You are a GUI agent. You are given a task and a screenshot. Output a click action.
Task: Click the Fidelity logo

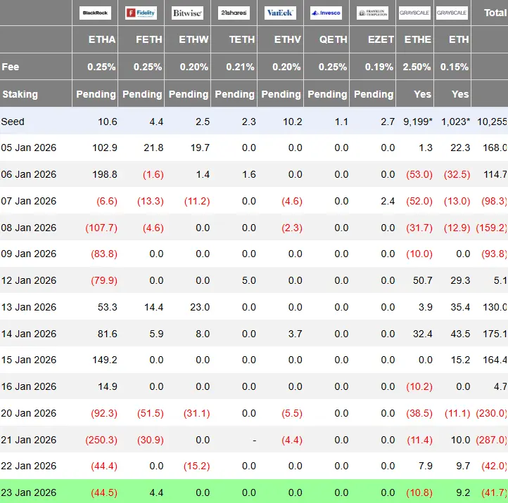click(141, 13)
